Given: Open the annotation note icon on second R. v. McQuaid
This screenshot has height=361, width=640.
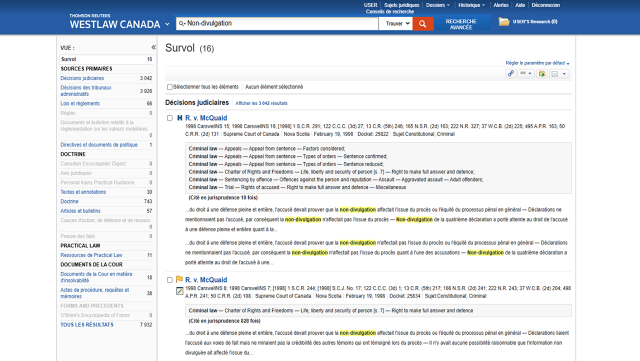Looking at the screenshot, I should click(x=179, y=291).
